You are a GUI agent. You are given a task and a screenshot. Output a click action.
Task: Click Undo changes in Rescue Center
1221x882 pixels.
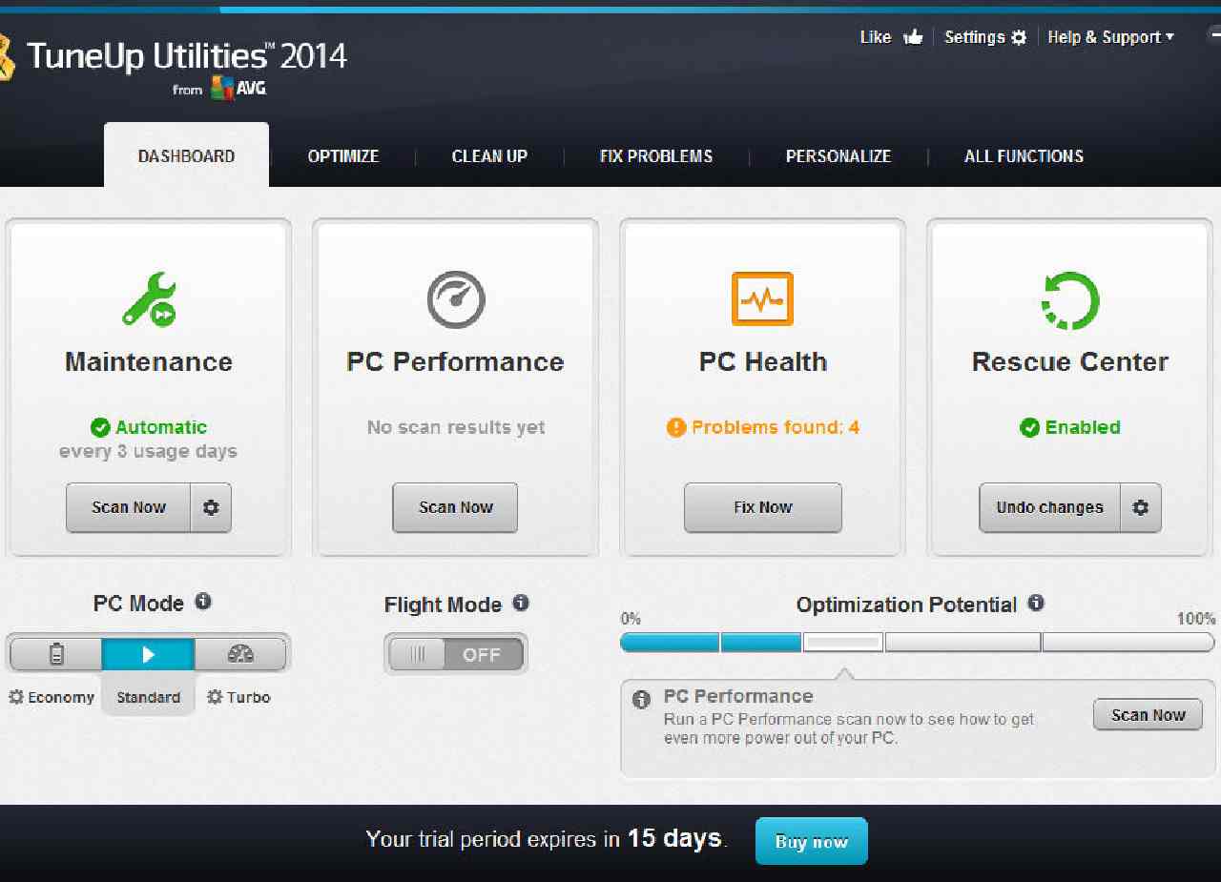pos(1049,507)
